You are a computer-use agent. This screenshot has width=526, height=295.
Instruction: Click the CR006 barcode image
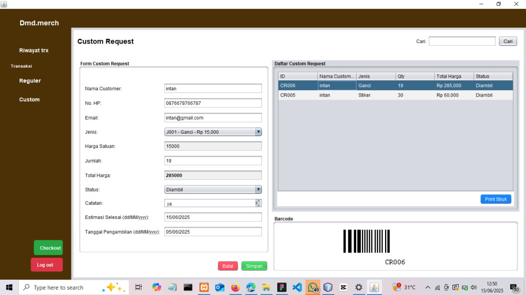[366, 241]
